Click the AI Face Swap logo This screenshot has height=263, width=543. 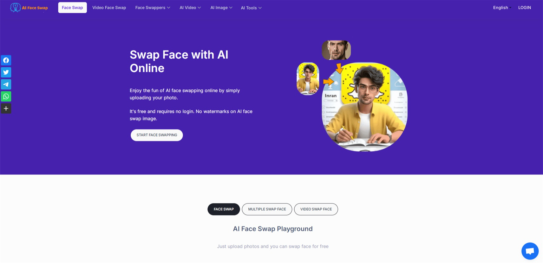click(29, 8)
